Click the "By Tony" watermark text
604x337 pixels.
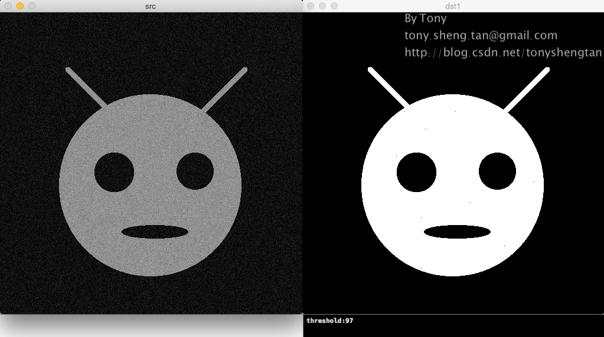click(x=425, y=19)
